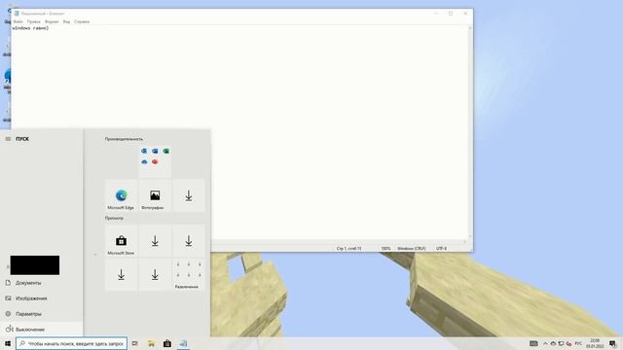Focus the taskbar search box
This screenshot has height=350, width=623.
pos(71,343)
